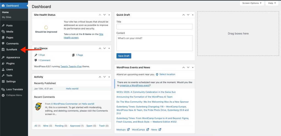Click the Media icon in the sidebar
This screenshot has height=136, width=281.
(3, 32)
